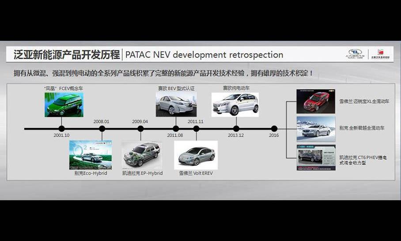Viewport: 401px width, 241px height.
Task: Click the red Chevrolet Malibu XL hybrid image
Action: (316, 101)
